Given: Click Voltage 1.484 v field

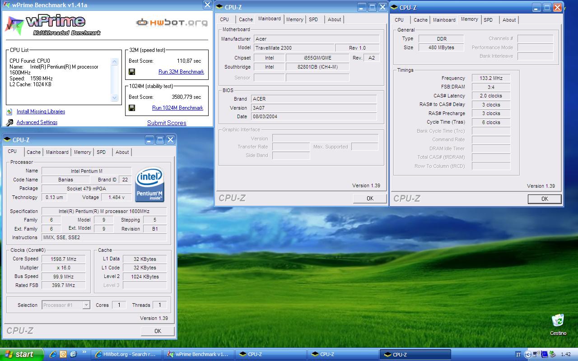Looking at the screenshot, I should click(117, 197).
